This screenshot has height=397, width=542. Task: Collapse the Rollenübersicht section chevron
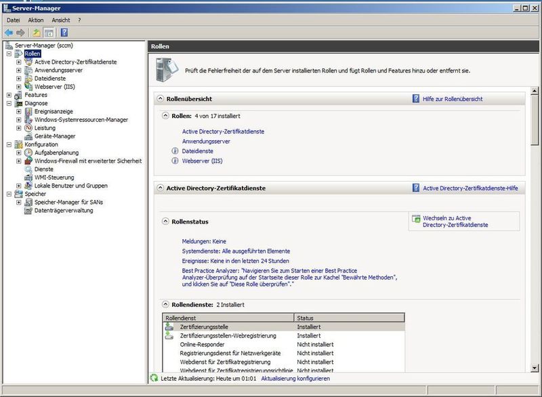160,98
